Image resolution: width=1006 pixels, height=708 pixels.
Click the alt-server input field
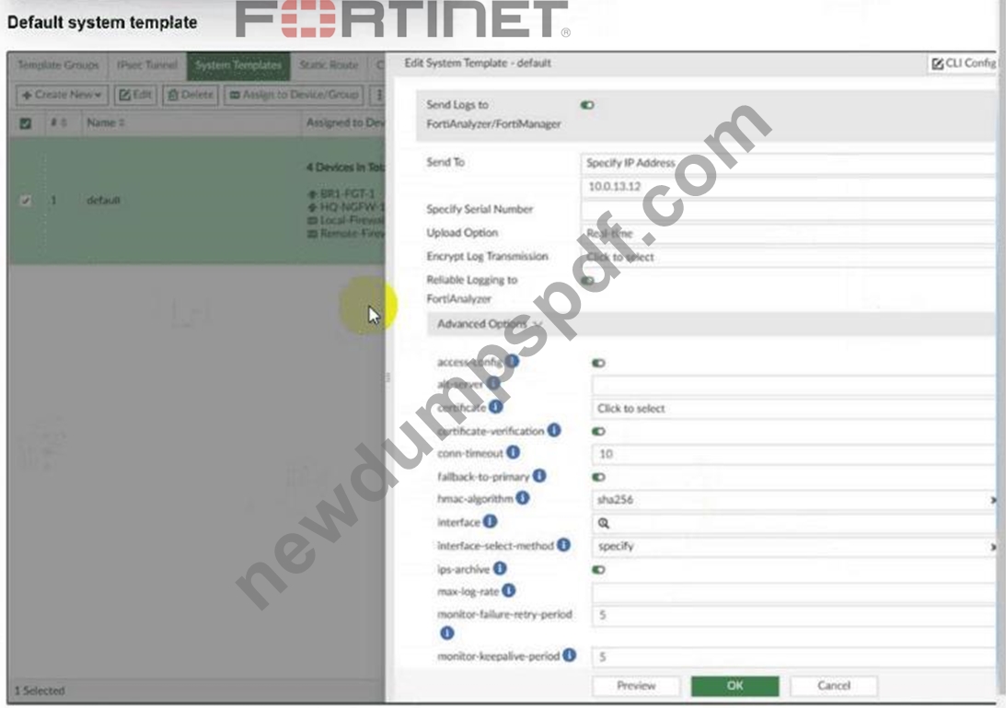[795, 385]
